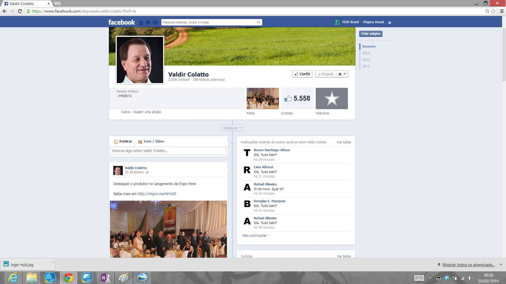Image resolution: width=506 pixels, height=284 pixels.
Task: Click Sugerir uma edição link
Action: (147, 112)
